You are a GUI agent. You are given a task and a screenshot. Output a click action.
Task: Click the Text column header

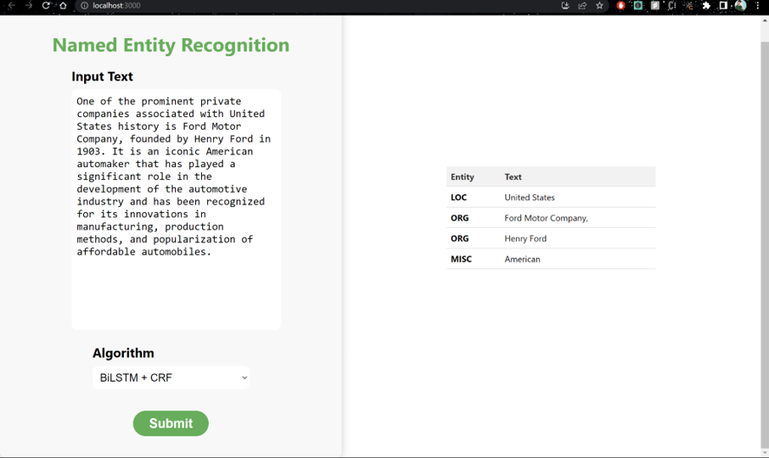(513, 176)
